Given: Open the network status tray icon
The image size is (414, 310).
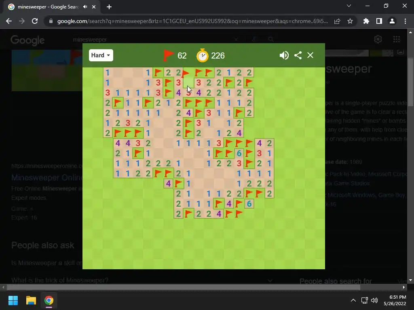Looking at the screenshot, I should pyautogui.click(x=365, y=300).
